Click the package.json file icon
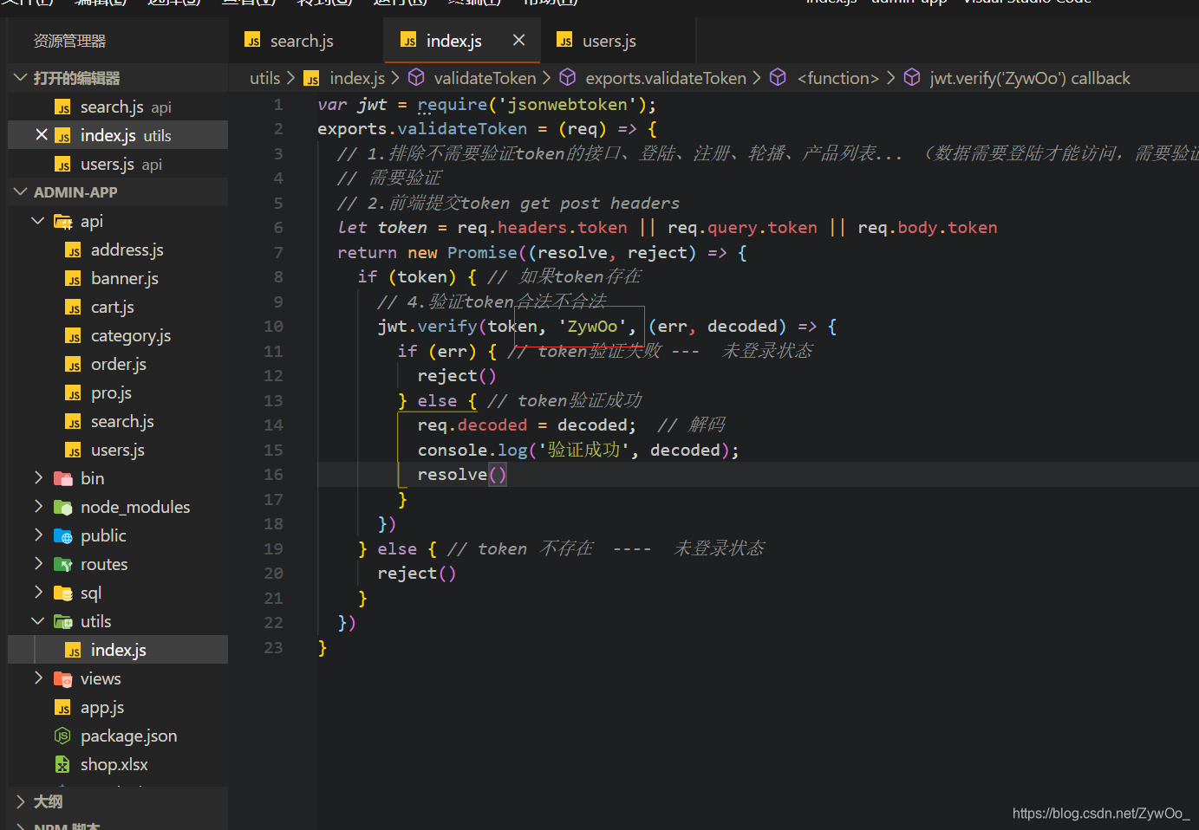Image resolution: width=1199 pixels, height=830 pixels. coord(62,736)
